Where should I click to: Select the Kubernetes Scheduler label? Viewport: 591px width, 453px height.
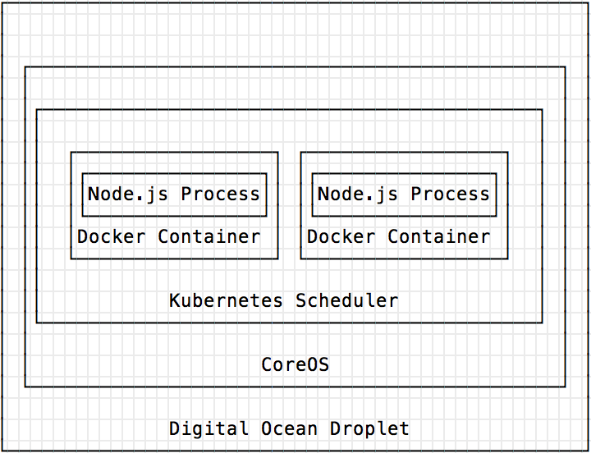[x=283, y=300]
